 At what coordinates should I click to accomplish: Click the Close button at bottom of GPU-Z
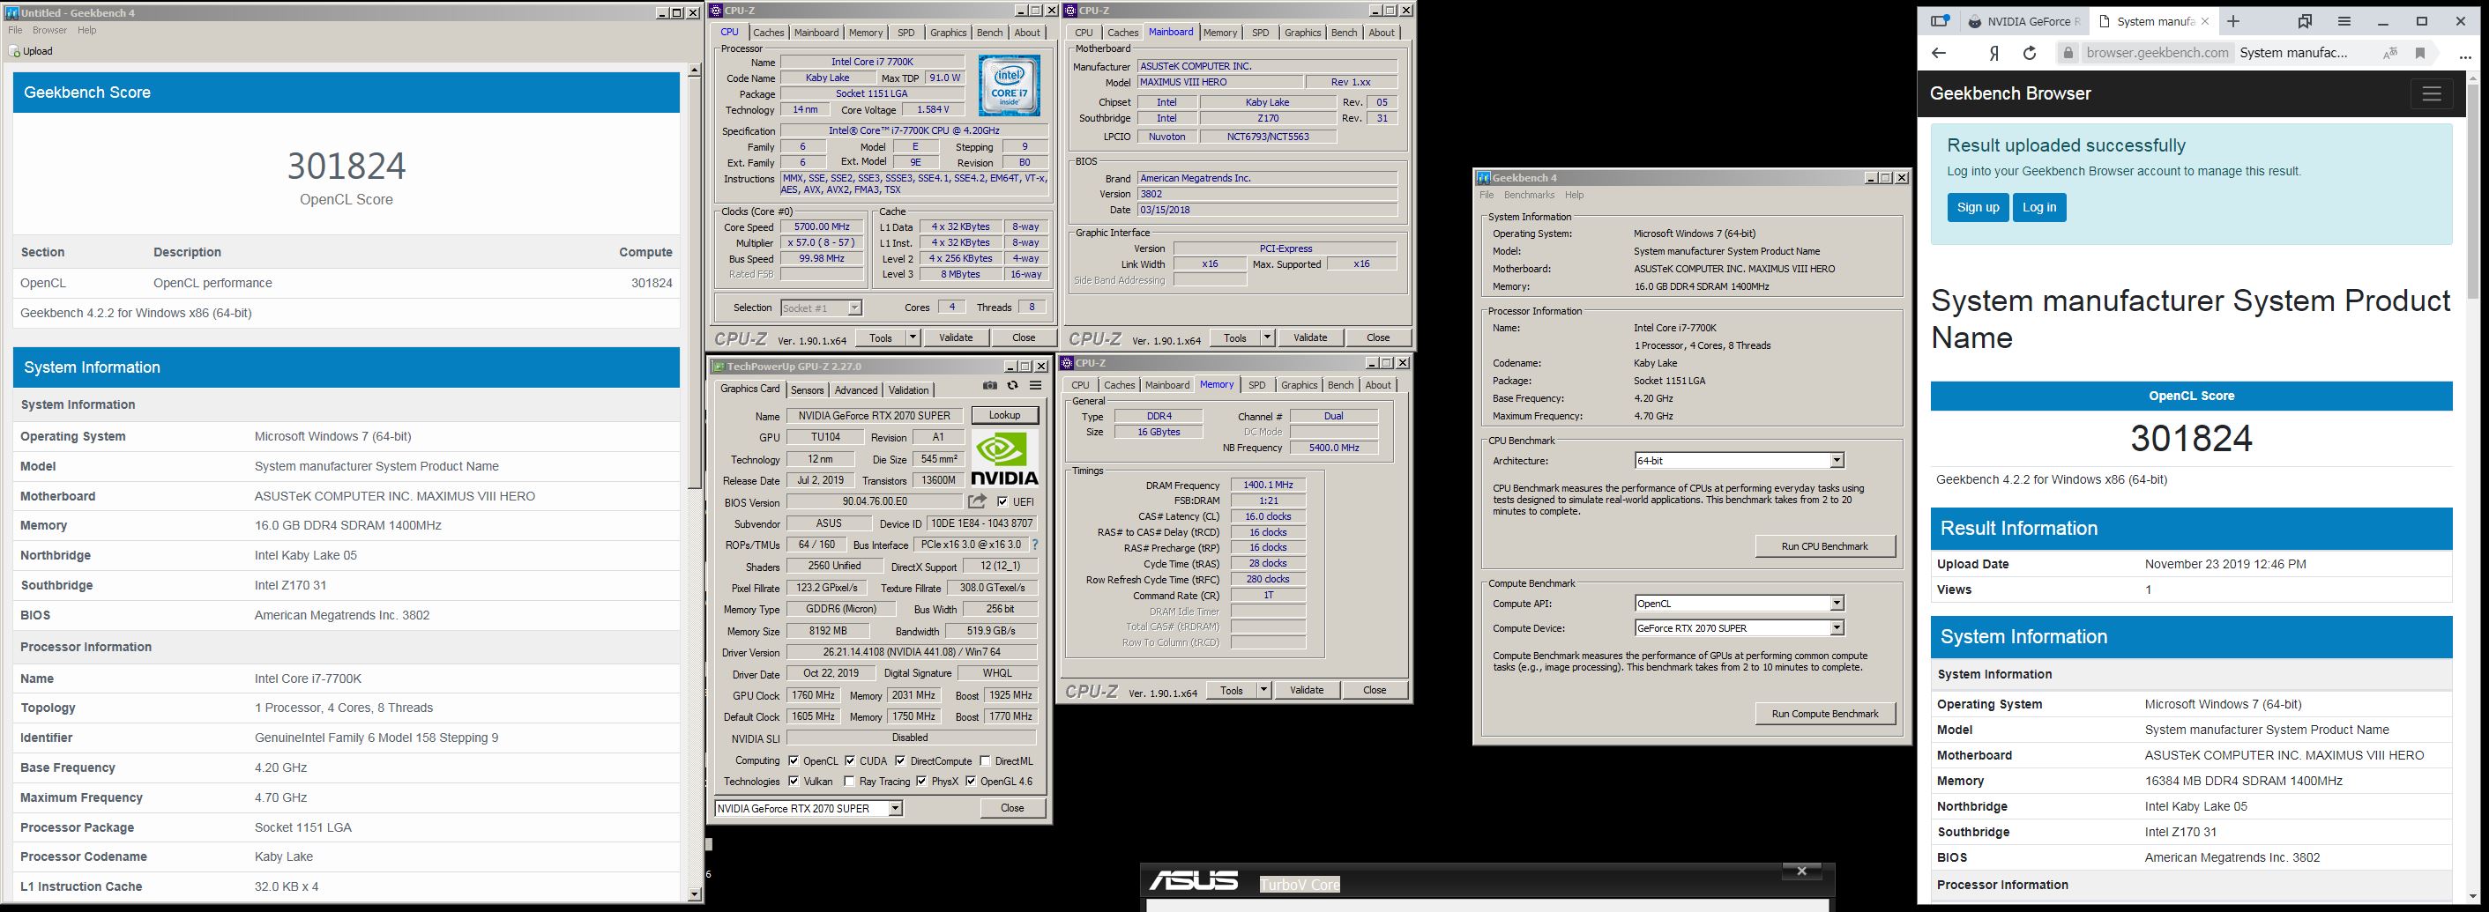1011,809
